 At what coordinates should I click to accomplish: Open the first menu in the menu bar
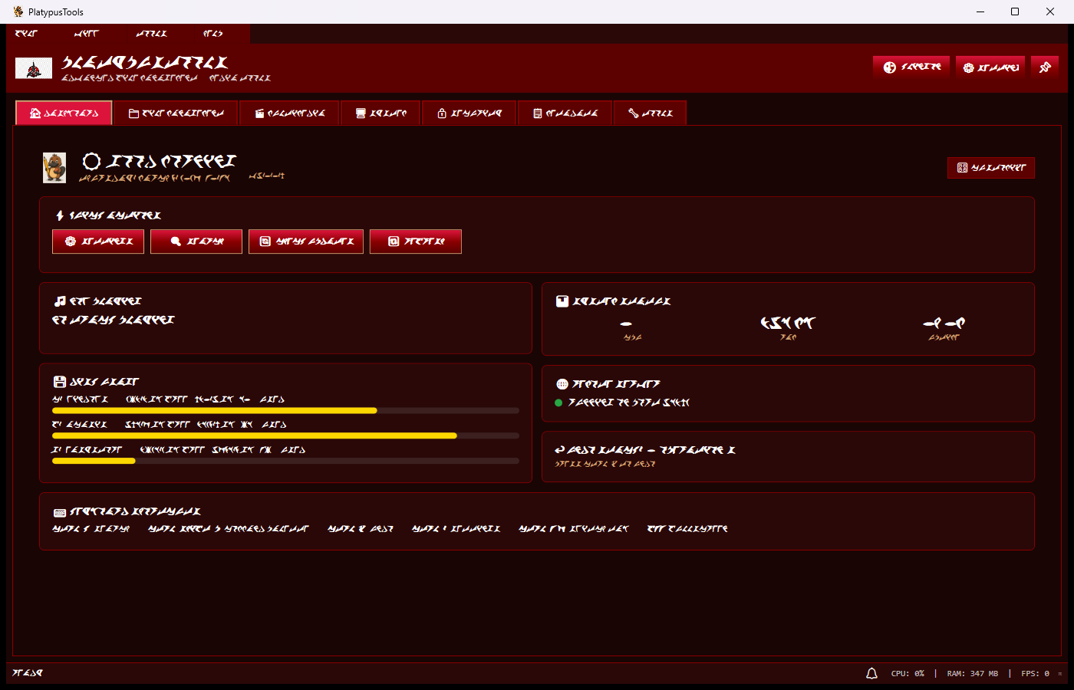click(26, 34)
